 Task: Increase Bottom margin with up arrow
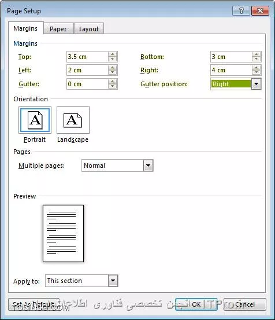click(257, 54)
